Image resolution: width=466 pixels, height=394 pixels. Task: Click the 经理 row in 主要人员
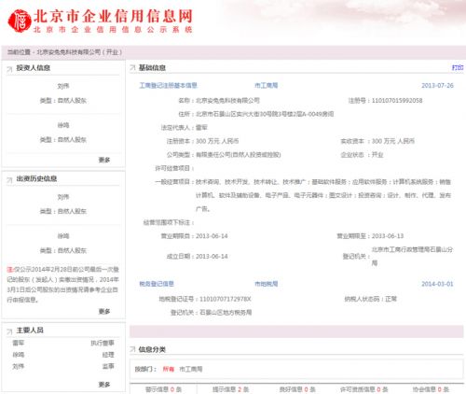(x=63, y=355)
